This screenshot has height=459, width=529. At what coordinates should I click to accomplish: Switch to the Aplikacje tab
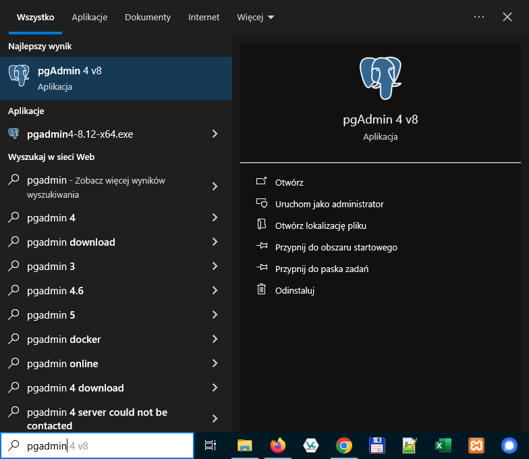[x=89, y=18]
